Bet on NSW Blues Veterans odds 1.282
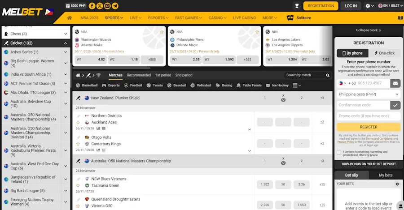The height and width of the screenshot is (210, 404). click(x=265, y=184)
